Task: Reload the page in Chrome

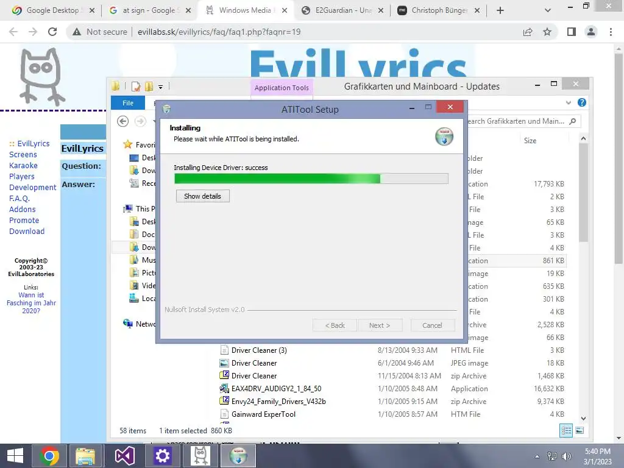Action: [x=52, y=32]
